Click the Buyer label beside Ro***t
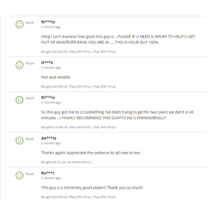 30,174
